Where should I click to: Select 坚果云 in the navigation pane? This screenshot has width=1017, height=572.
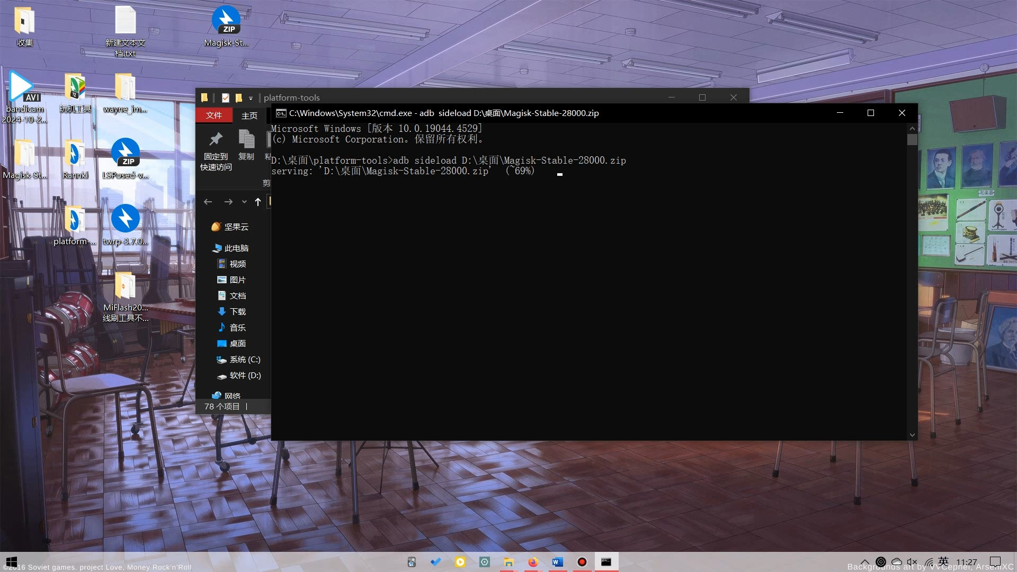click(x=230, y=227)
